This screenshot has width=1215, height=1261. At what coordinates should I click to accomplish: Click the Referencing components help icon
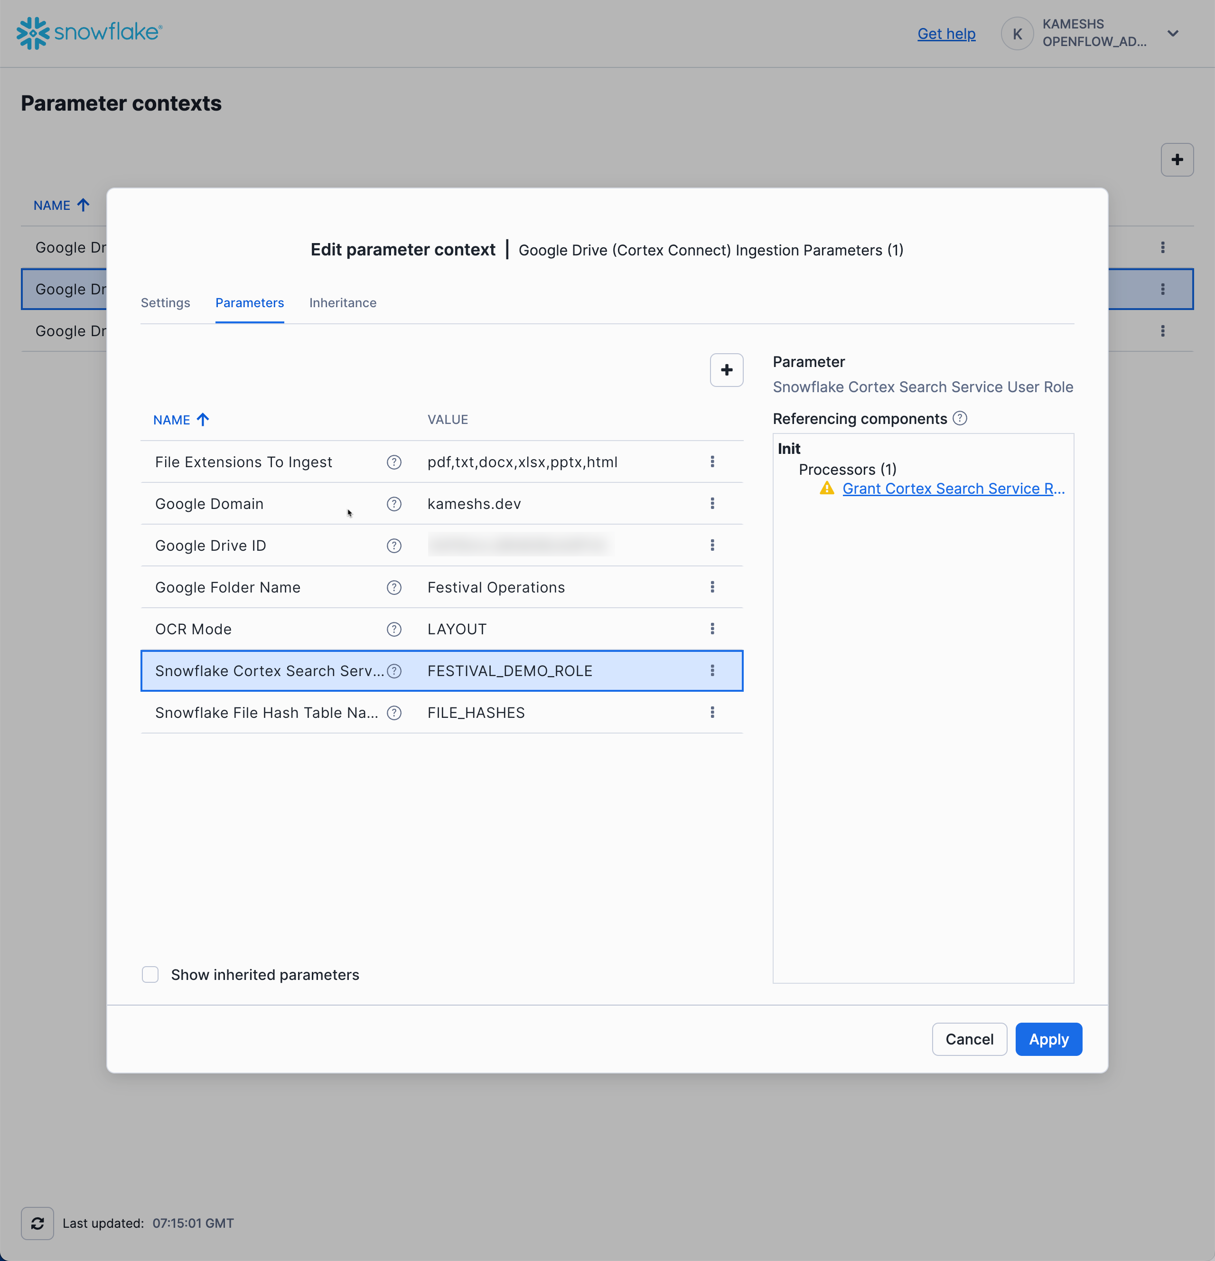(x=960, y=418)
